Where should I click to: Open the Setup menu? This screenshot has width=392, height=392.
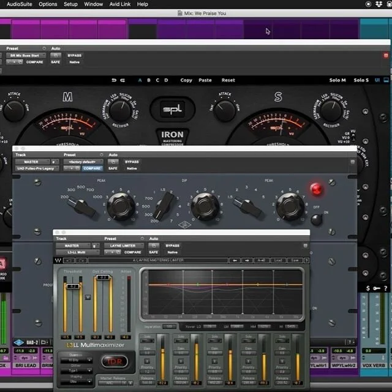pos(70,4)
